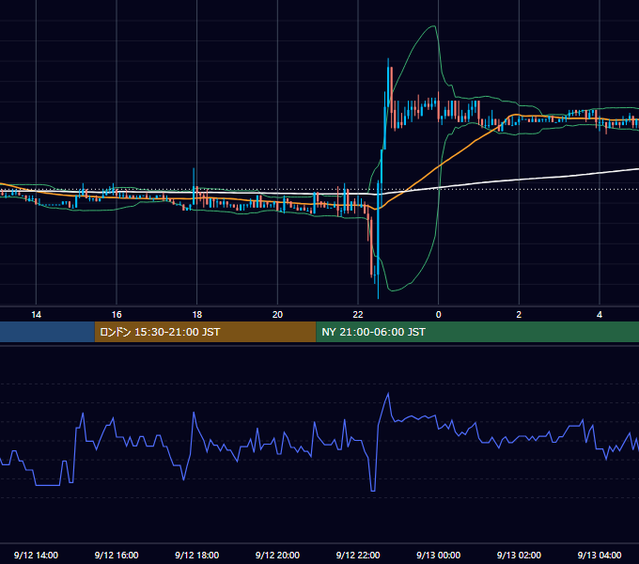Click the 22 hour label on the upper axis
Image resolution: width=639 pixels, height=564 pixels.
[x=358, y=314]
